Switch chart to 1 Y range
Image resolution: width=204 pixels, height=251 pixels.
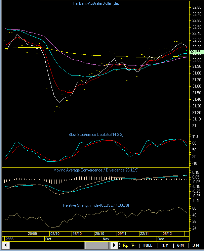tap(165, 245)
